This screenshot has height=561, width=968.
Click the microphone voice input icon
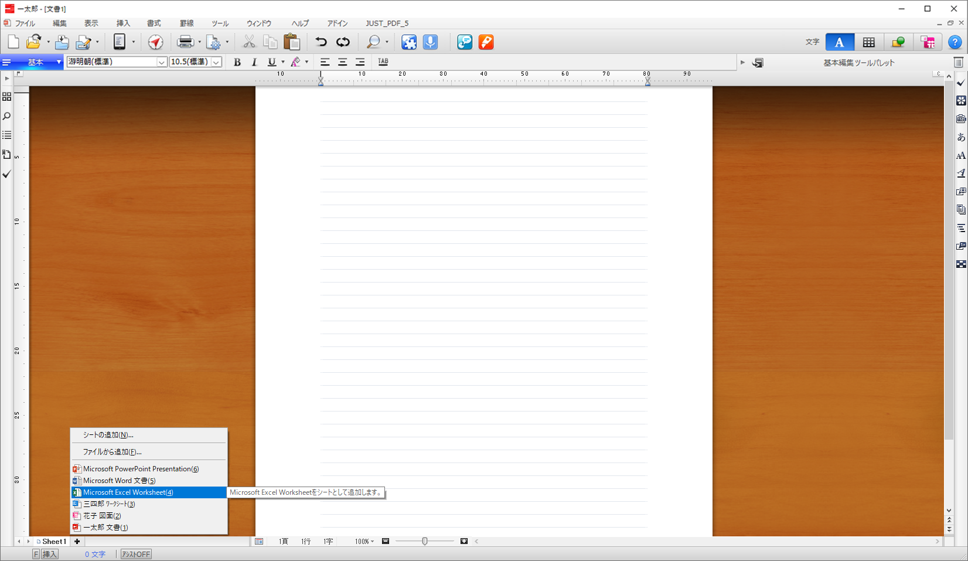click(x=430, y=42)
